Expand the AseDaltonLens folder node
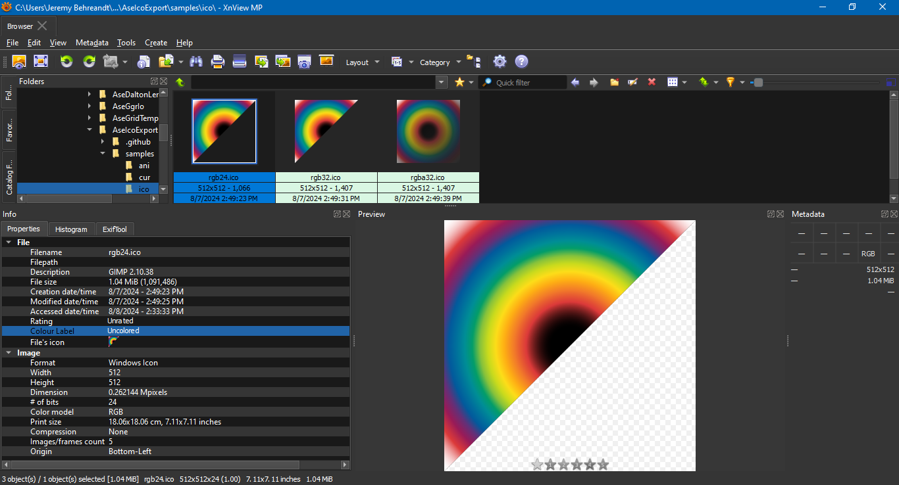 click(90, 95)
